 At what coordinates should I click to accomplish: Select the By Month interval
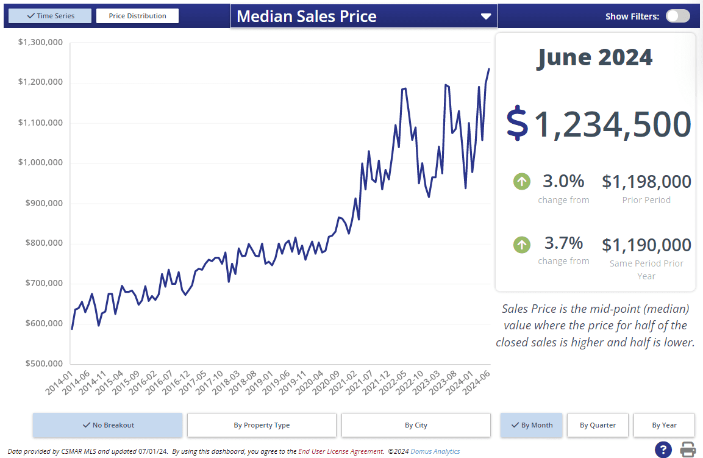click(x=532, y=425)
